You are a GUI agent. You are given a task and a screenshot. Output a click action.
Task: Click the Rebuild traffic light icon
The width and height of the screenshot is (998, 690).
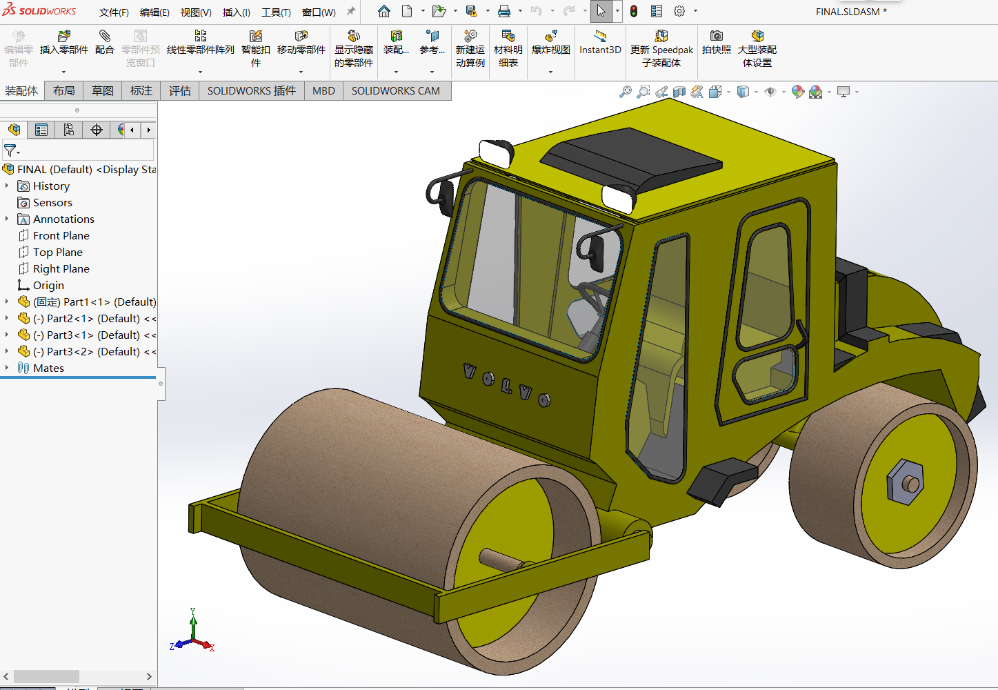tap(634, 11)
